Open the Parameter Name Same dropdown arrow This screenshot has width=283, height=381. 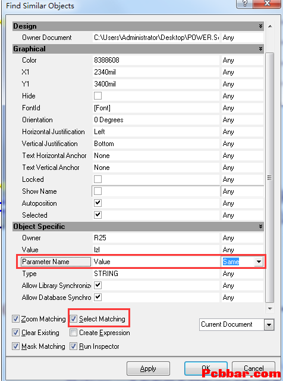coord(259,262)
